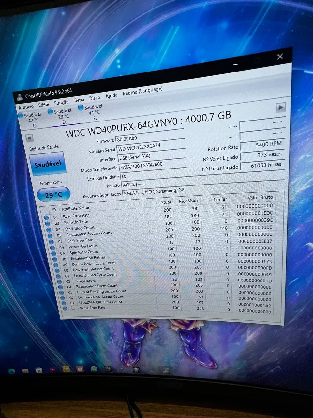Click the Pior Valor column header
The width and height of the screenshot is (313, 418).
point(188,201)
